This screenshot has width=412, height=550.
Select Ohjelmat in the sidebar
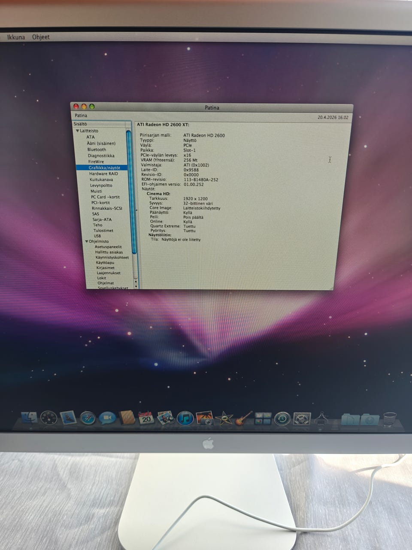click(x=106, y=283)
